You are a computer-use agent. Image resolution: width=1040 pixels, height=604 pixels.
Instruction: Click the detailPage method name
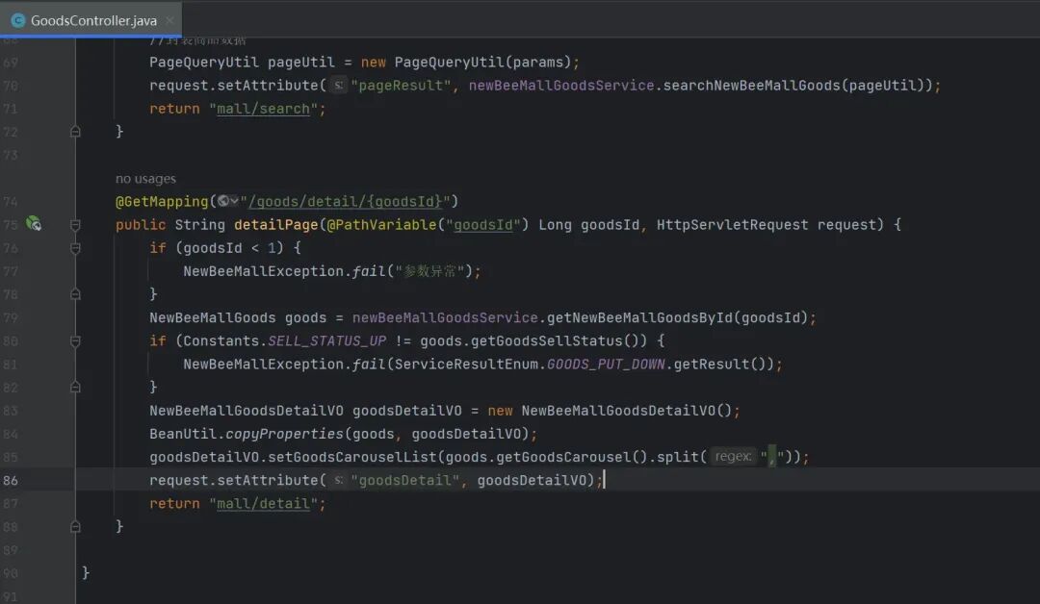276,224
